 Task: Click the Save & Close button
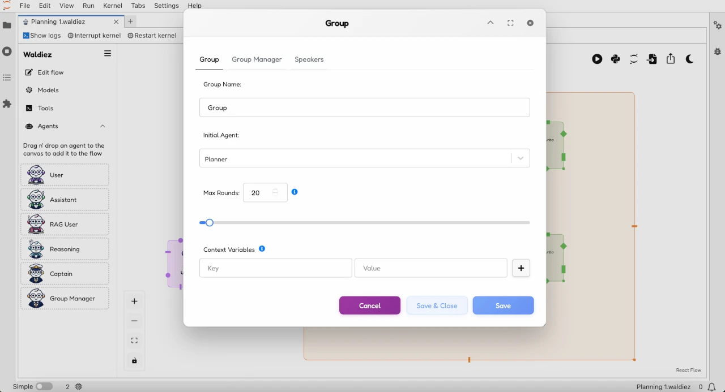437,305
